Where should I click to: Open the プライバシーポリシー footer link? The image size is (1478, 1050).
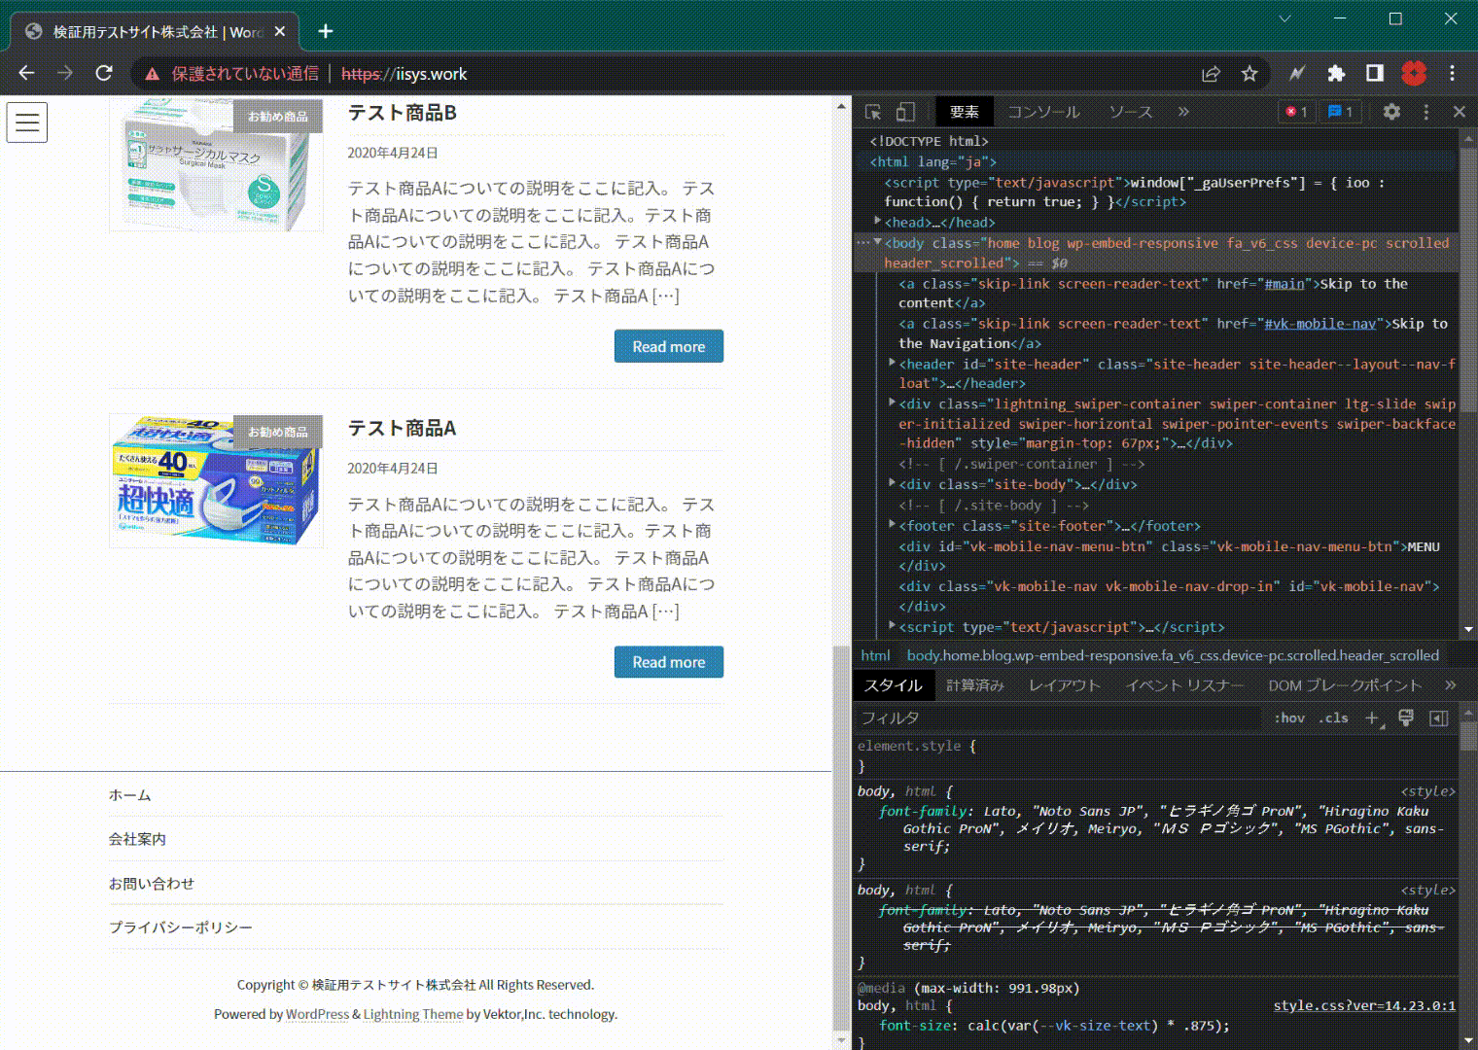click(x=181, y=927)
